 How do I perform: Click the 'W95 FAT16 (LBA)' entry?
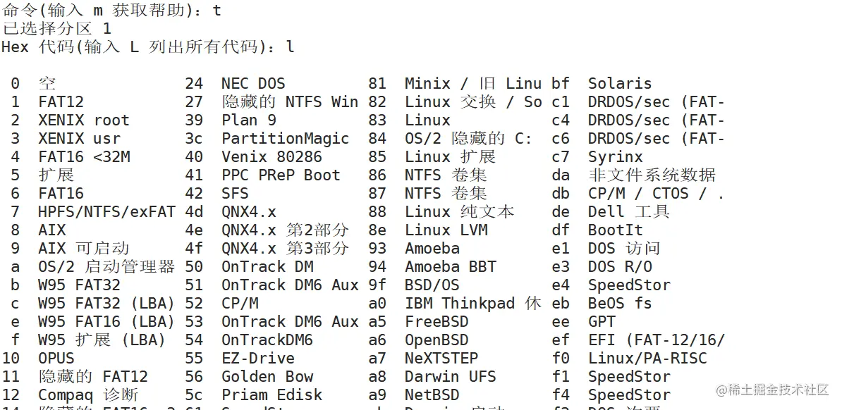coord(106,321)
